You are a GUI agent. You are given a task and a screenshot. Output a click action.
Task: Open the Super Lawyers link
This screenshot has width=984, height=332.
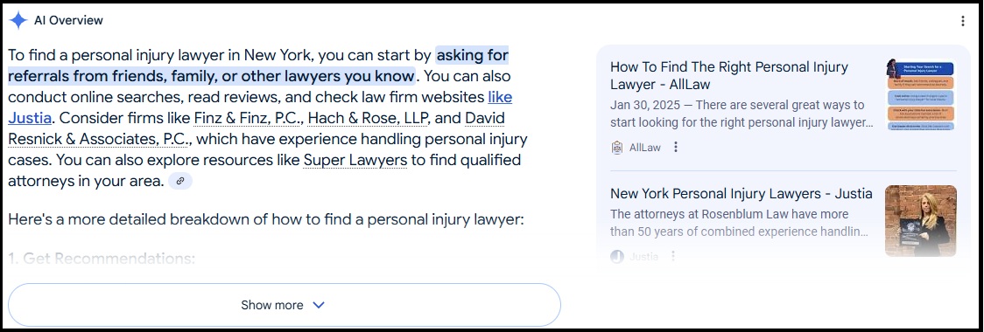click(x=355, y=161)
